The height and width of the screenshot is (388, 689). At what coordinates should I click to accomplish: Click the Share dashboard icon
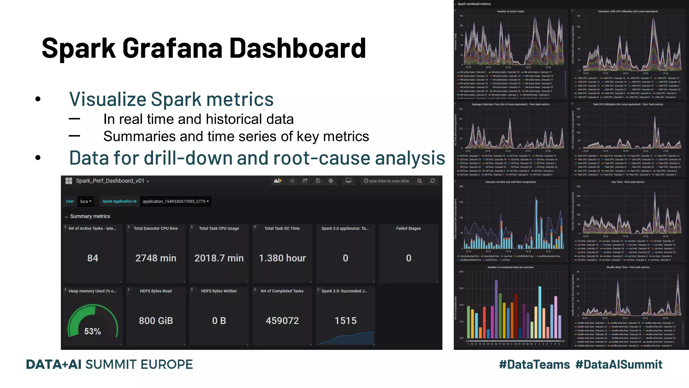pos(305,181)
